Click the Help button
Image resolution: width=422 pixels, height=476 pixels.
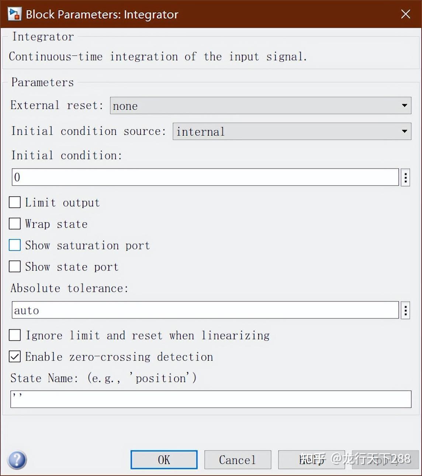[x=311, y=460]
